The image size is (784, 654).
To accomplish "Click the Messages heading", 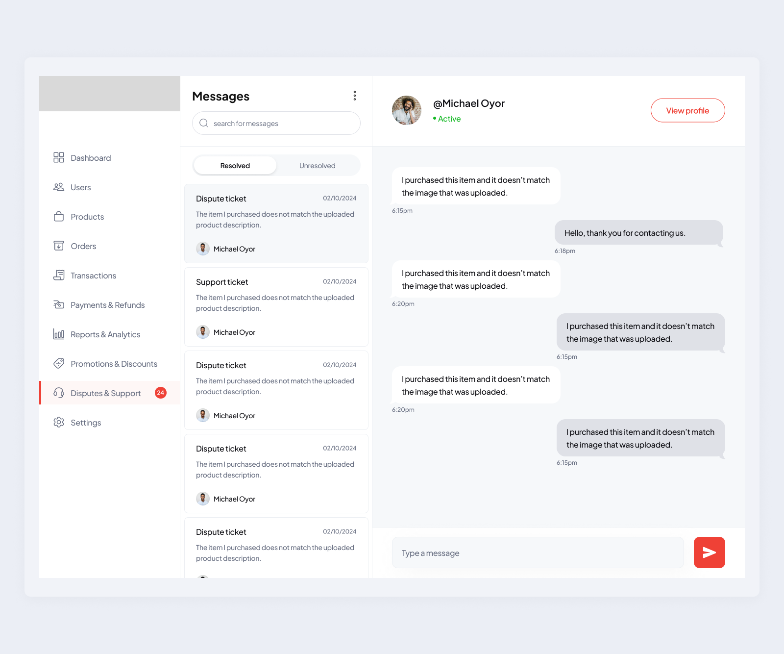I will pyautogui.click(x=221, y=96).
